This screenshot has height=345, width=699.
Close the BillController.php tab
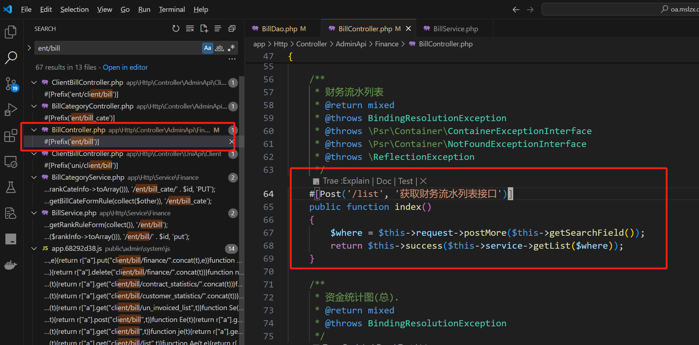coord(408,28)
